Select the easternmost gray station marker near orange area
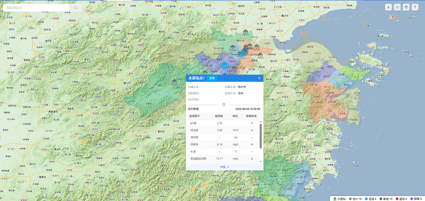Image resolution: width=425 pixels, height=201 pixels. coord(260,55)
